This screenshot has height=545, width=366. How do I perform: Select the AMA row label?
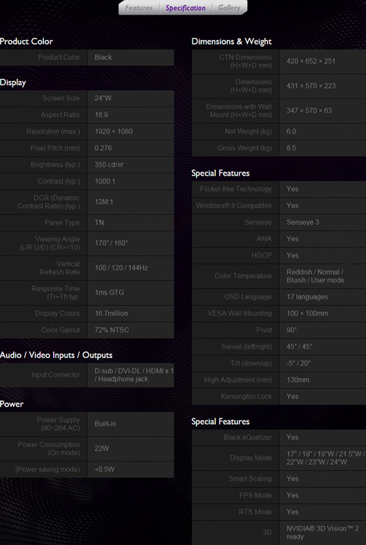[x=264, y=238]
